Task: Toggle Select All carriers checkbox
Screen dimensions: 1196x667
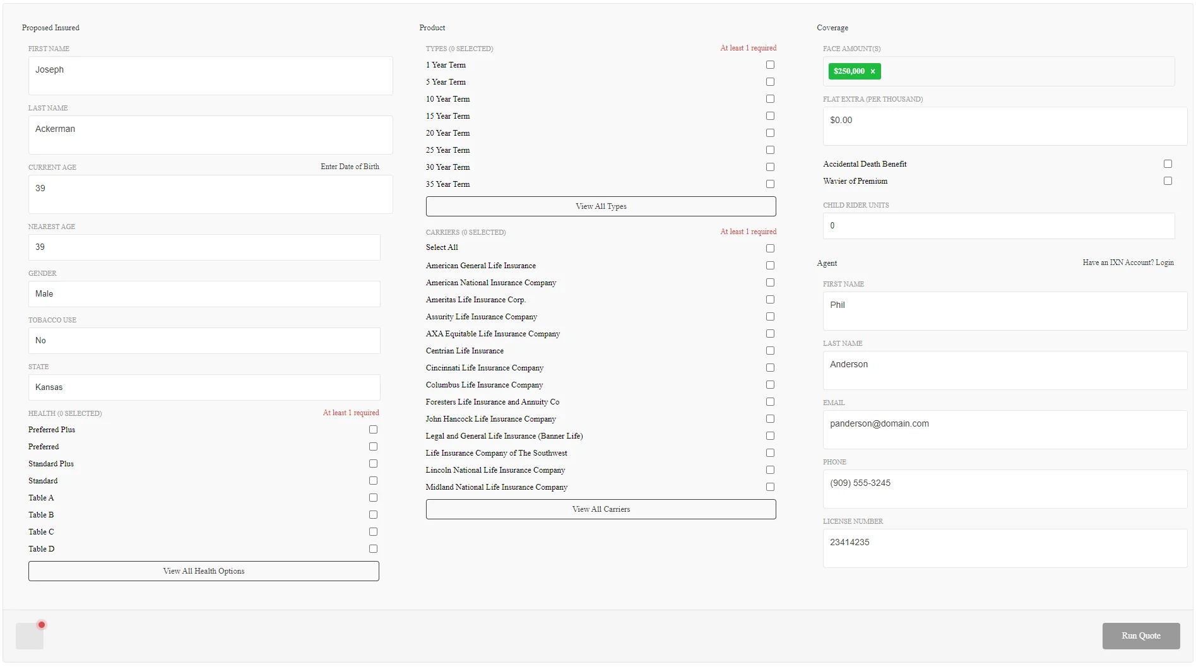Action: 770,249
